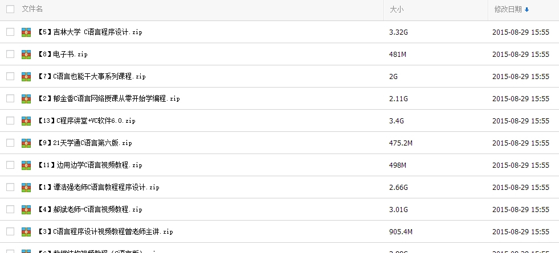
Task: Click the 修改日期 sort arrow
Action: click(x=527, y=10)
